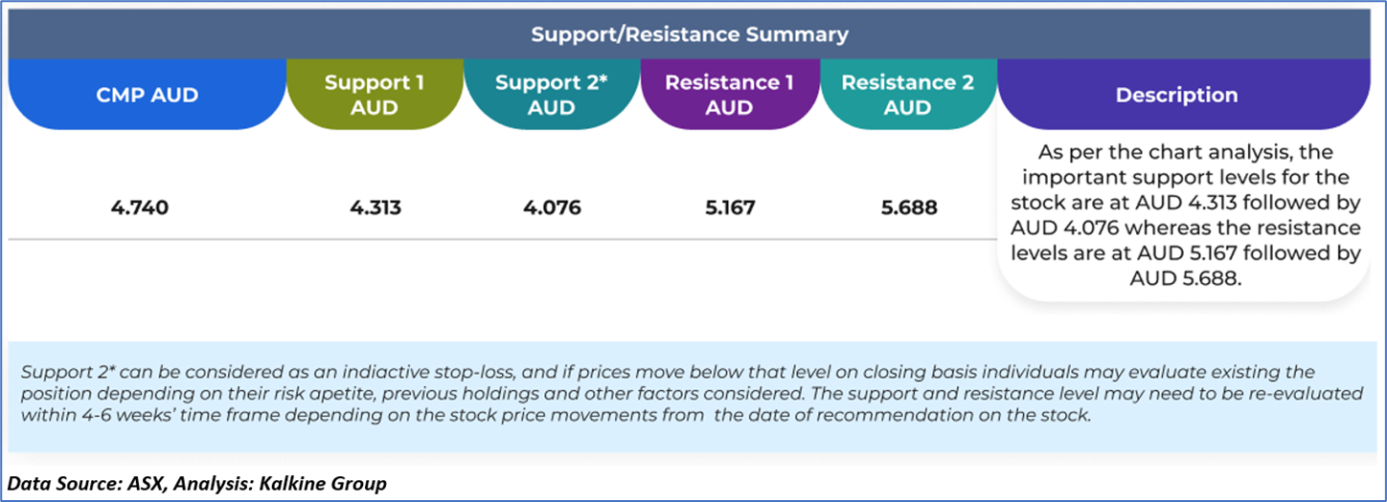Image resolution: width=1387 pixels, height=502 pixels.
Task: Select the Resistance 2 AUD header
Action: tap(907, 95)
